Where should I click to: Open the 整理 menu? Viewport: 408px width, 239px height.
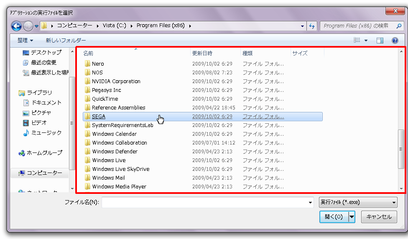point(25,40)
